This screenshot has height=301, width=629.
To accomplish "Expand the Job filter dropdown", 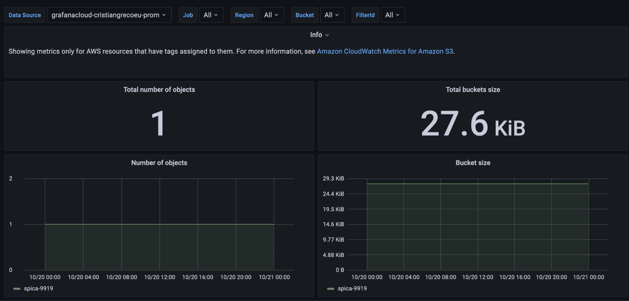I will tap(211, 15).
